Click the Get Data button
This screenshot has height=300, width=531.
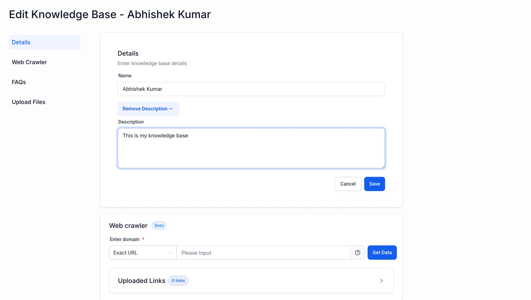tap(382, 252)
